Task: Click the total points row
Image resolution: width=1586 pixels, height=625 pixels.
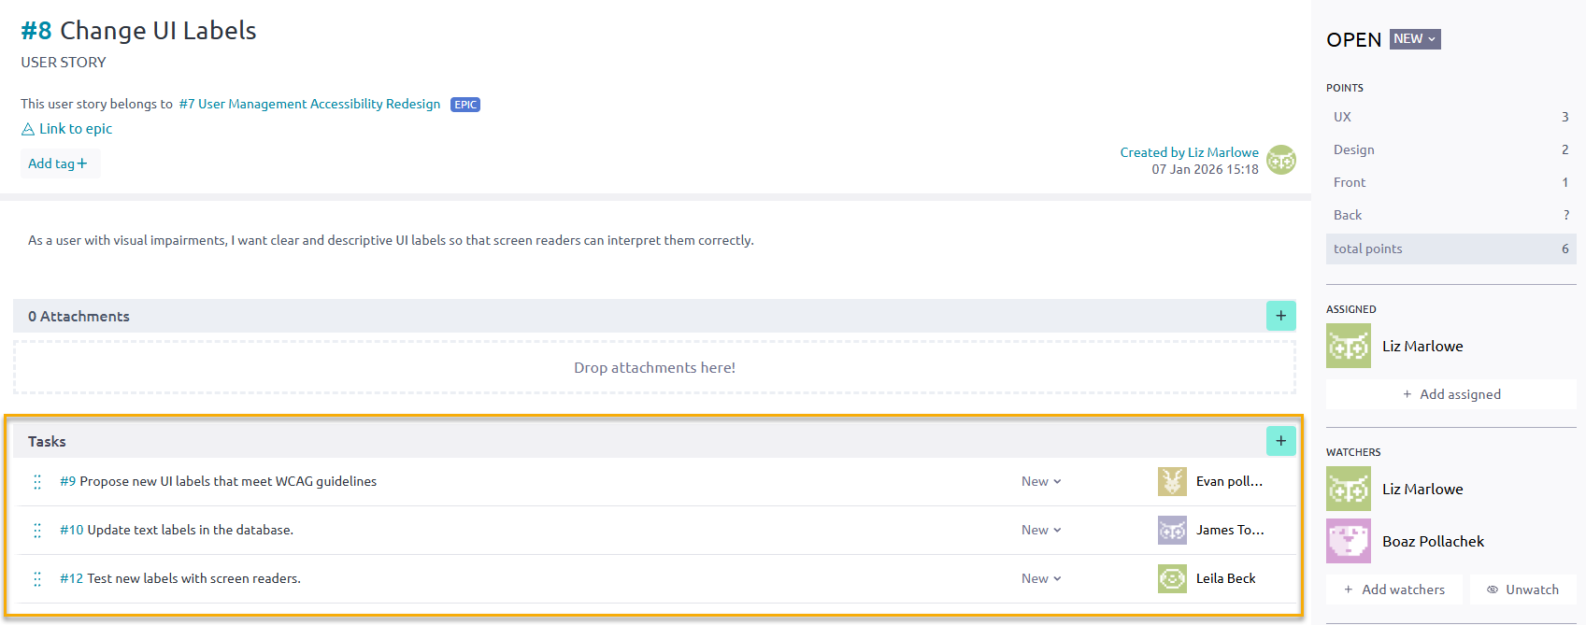Action: 1450,249
